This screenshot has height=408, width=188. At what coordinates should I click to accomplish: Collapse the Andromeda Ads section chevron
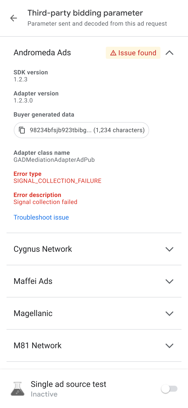point(169,53)
